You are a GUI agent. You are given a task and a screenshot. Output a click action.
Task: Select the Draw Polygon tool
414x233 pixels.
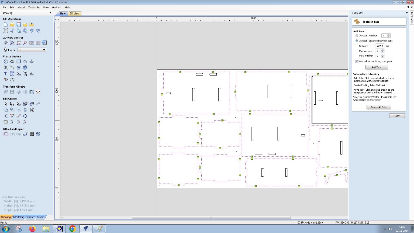click(x=25, y=61)
